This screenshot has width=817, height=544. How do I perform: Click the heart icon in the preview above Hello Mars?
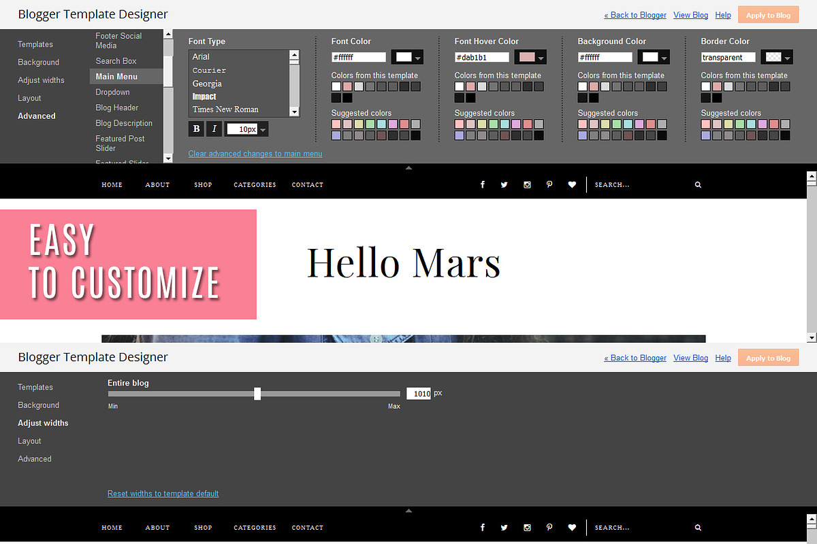[x=572, y=184]
